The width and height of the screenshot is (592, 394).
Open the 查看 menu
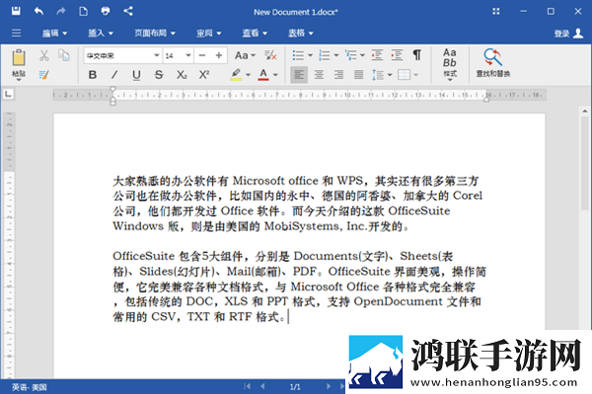pyautogui.click(x=255, y=33)
